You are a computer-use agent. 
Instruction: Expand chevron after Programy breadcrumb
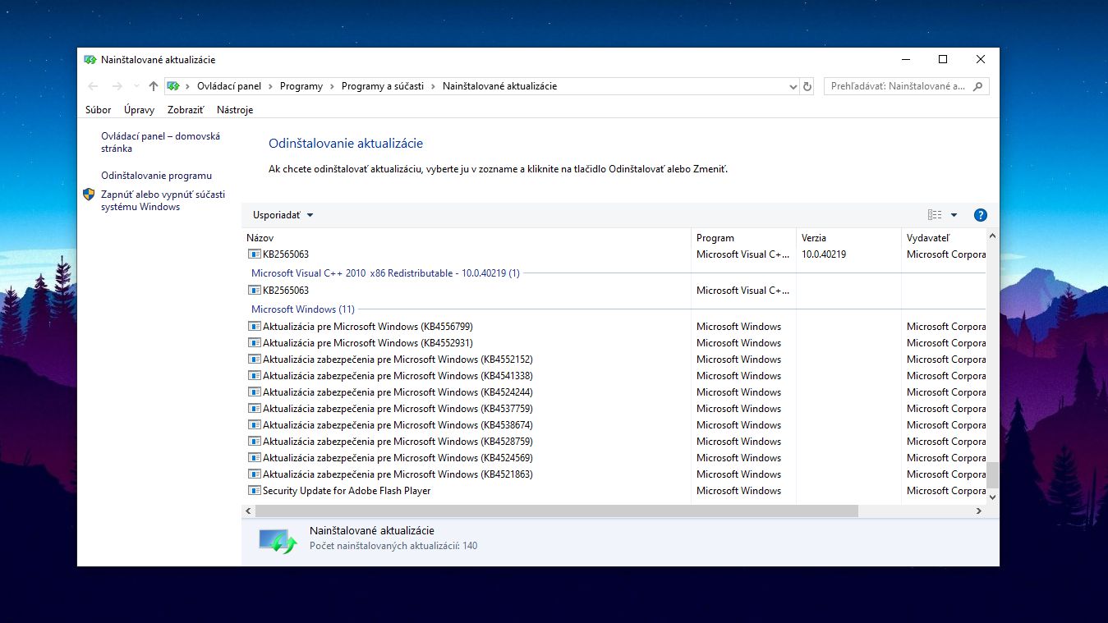tap(332, 86)
